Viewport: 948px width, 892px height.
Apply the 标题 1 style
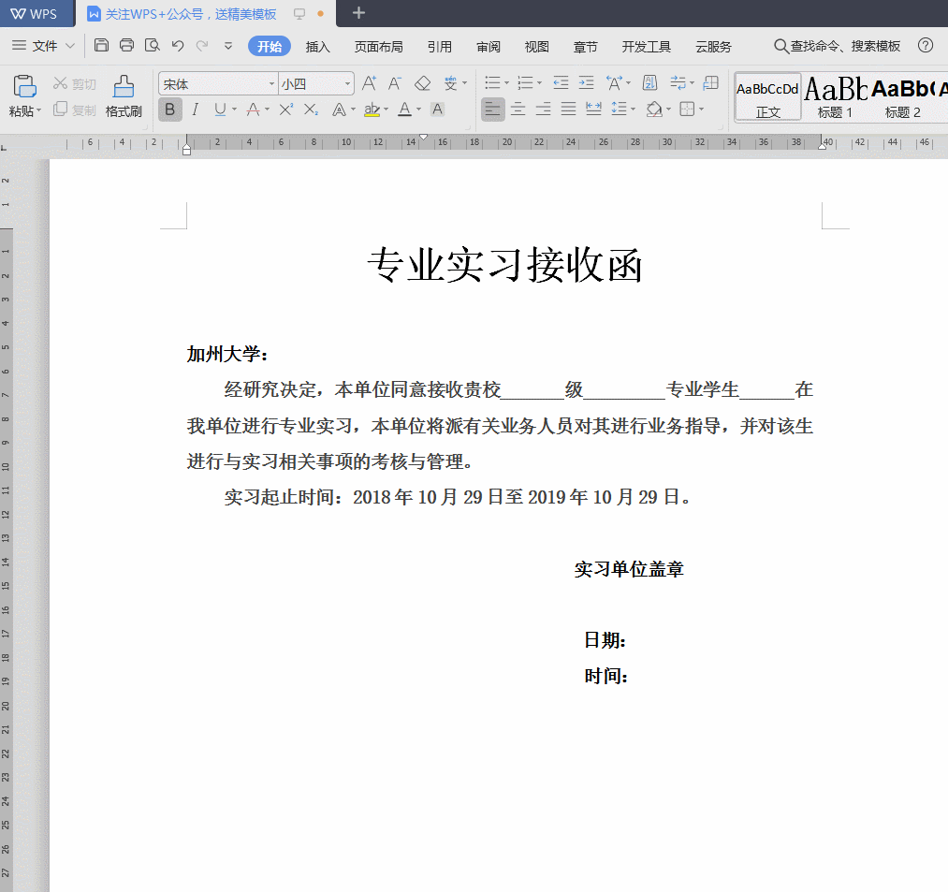(x=835, y=96)
